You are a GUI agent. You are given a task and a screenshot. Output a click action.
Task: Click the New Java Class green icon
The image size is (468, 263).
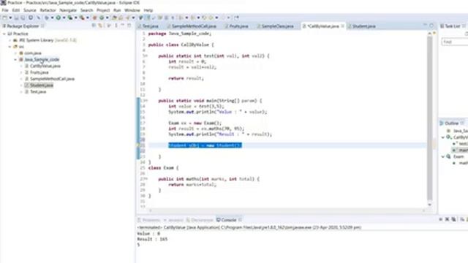point(102,18)
